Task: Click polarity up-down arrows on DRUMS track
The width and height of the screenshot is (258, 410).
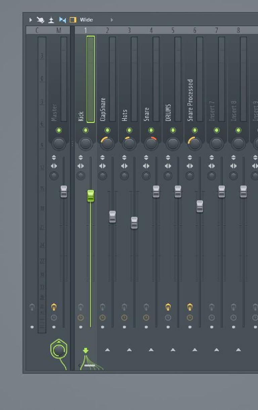Action: [x=168, y=157]
